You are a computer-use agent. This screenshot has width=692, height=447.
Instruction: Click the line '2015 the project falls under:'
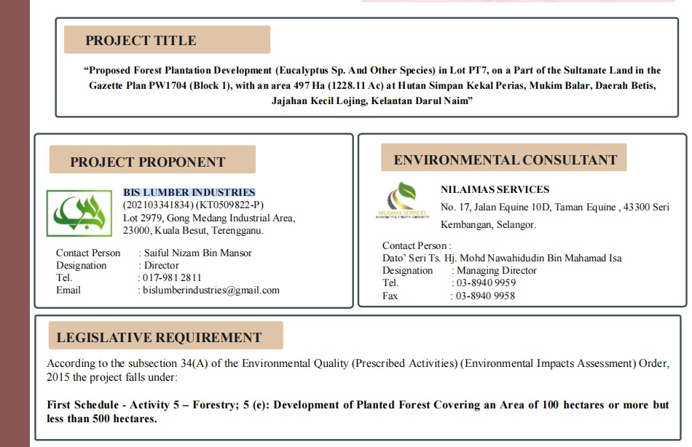[112, 377]
